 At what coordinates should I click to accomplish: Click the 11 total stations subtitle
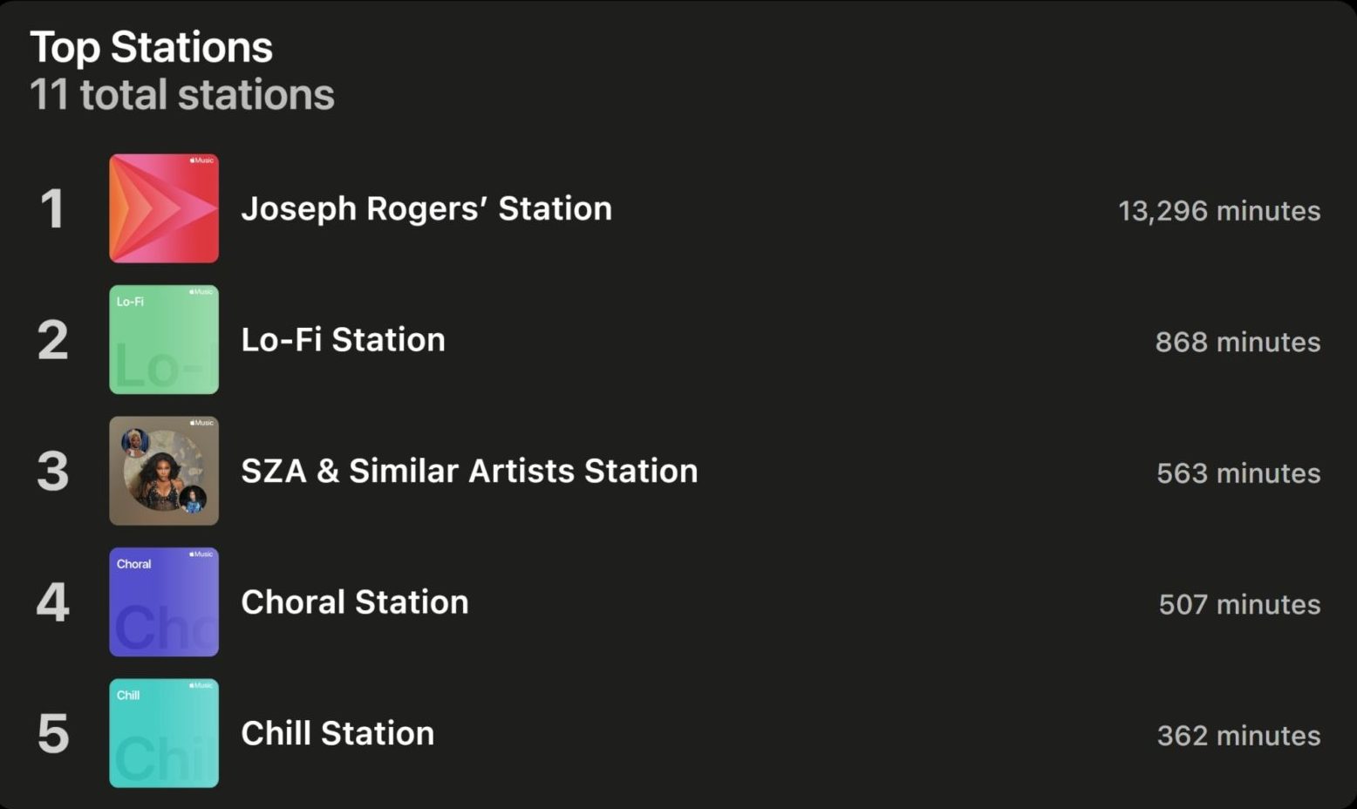pyautogui.click(x=182, y=95)
